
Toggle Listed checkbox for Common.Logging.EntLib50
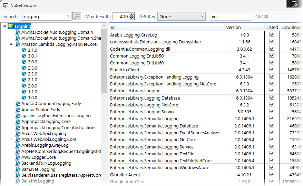click(272, 55)
